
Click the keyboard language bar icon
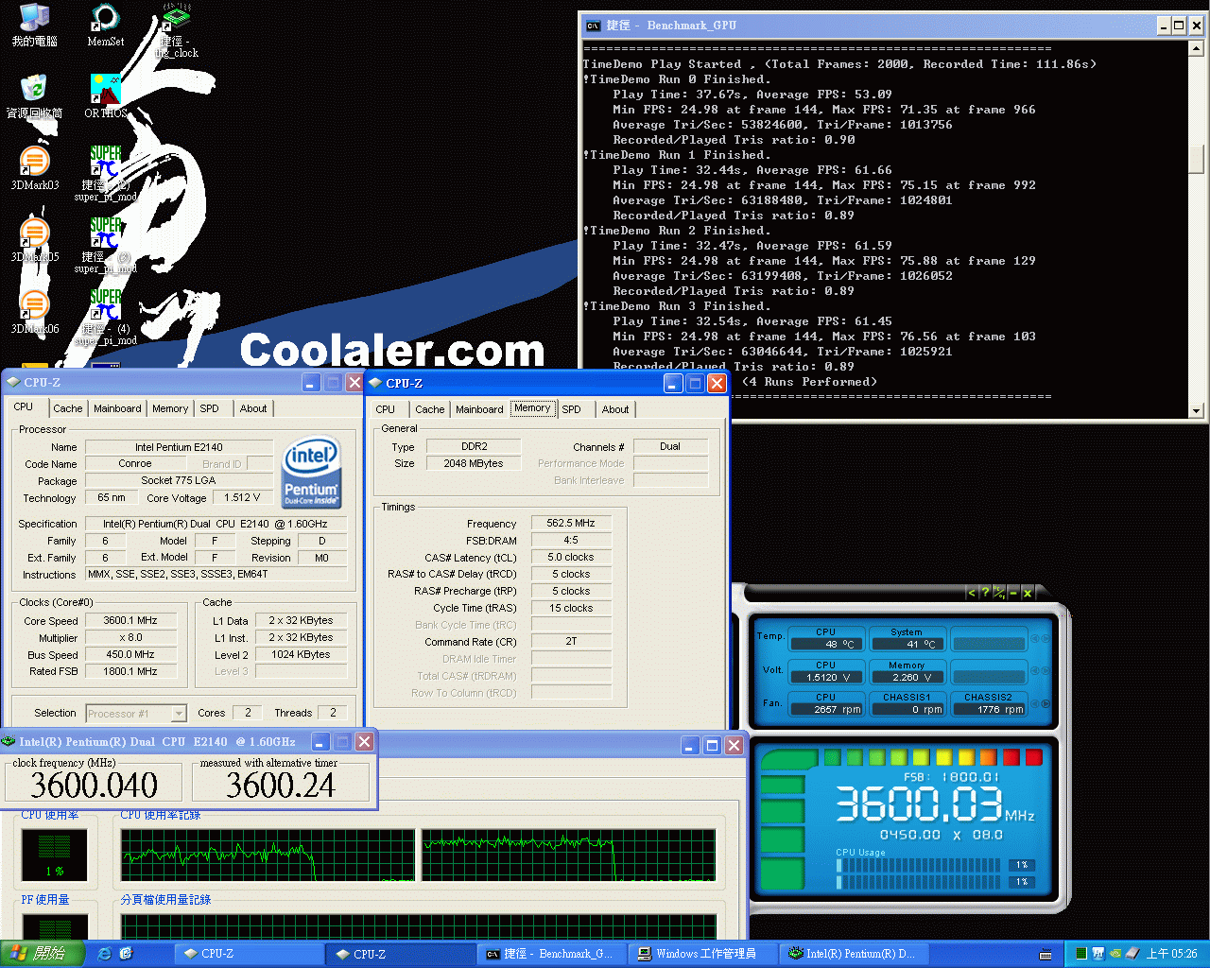(x=1046, y=955)
